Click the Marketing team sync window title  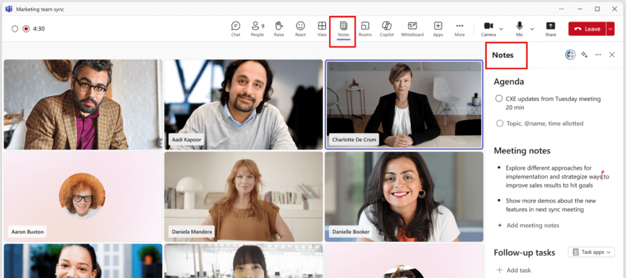point(40,9)
